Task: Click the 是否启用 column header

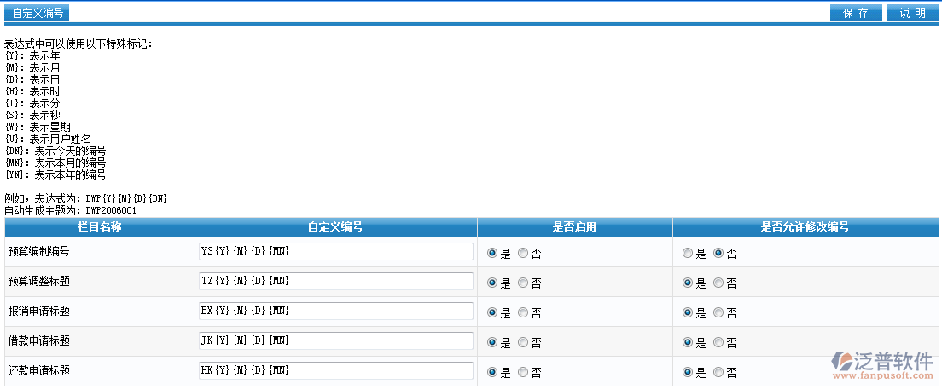Action: pos(575,227)
